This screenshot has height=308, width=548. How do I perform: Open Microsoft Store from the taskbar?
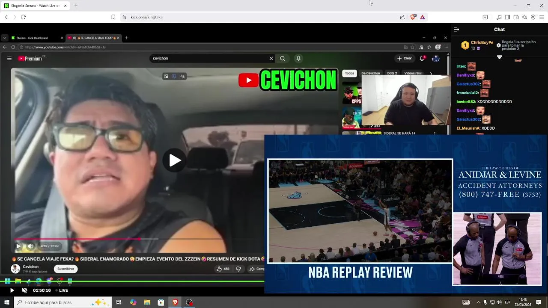(161, 302)
